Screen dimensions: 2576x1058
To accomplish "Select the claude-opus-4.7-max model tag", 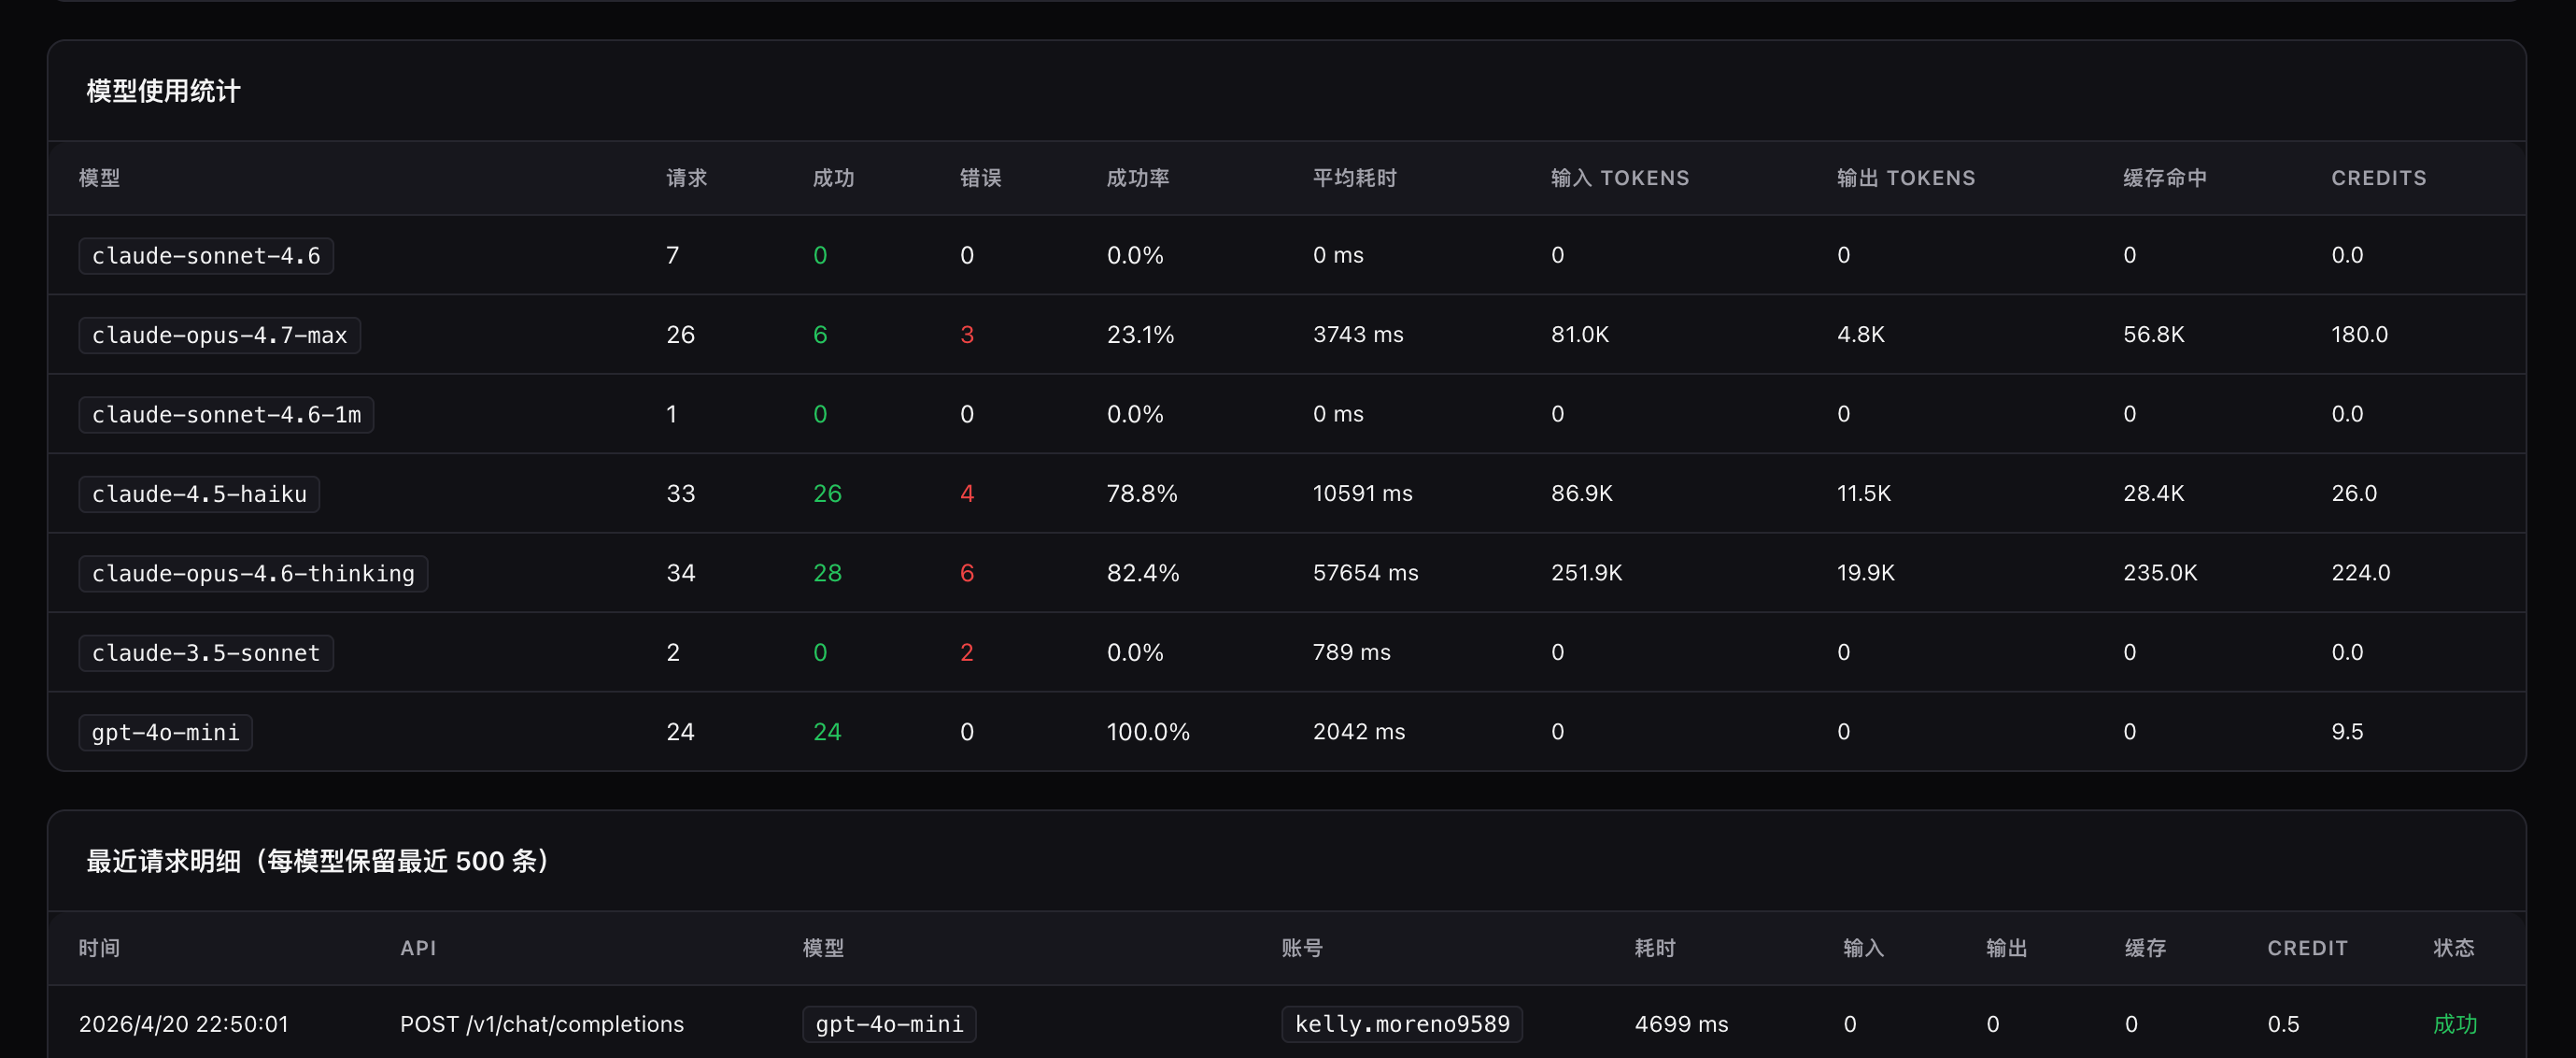I will pyautogui.click(x=219, y=335).
